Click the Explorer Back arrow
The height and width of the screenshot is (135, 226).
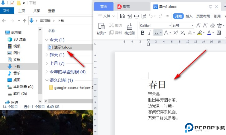(4, 21)
